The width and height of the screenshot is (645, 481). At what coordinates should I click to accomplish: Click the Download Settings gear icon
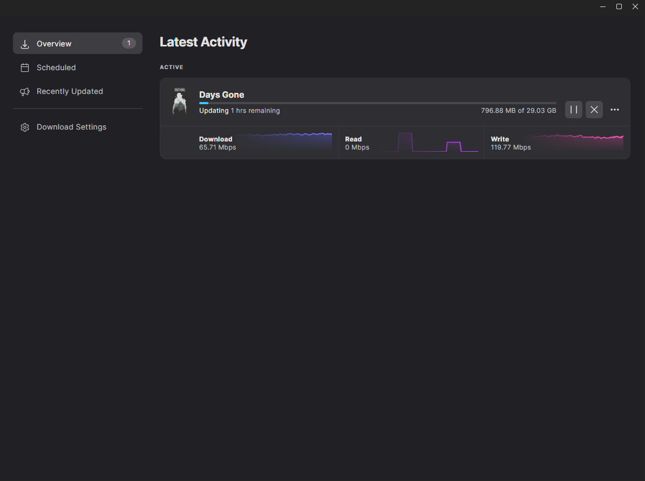25,127
